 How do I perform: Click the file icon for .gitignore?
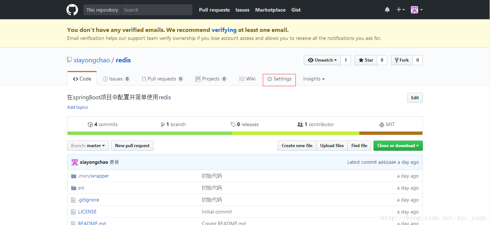(x=74, y=200)
